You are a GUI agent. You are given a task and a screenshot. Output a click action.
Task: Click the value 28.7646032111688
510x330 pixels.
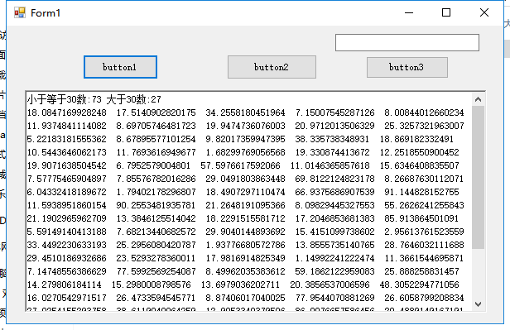click(424, 245)
